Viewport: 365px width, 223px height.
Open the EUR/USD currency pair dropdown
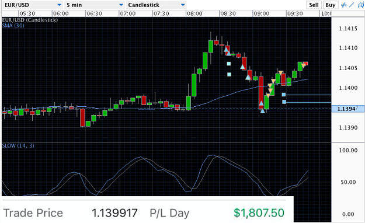coord(32,5)
